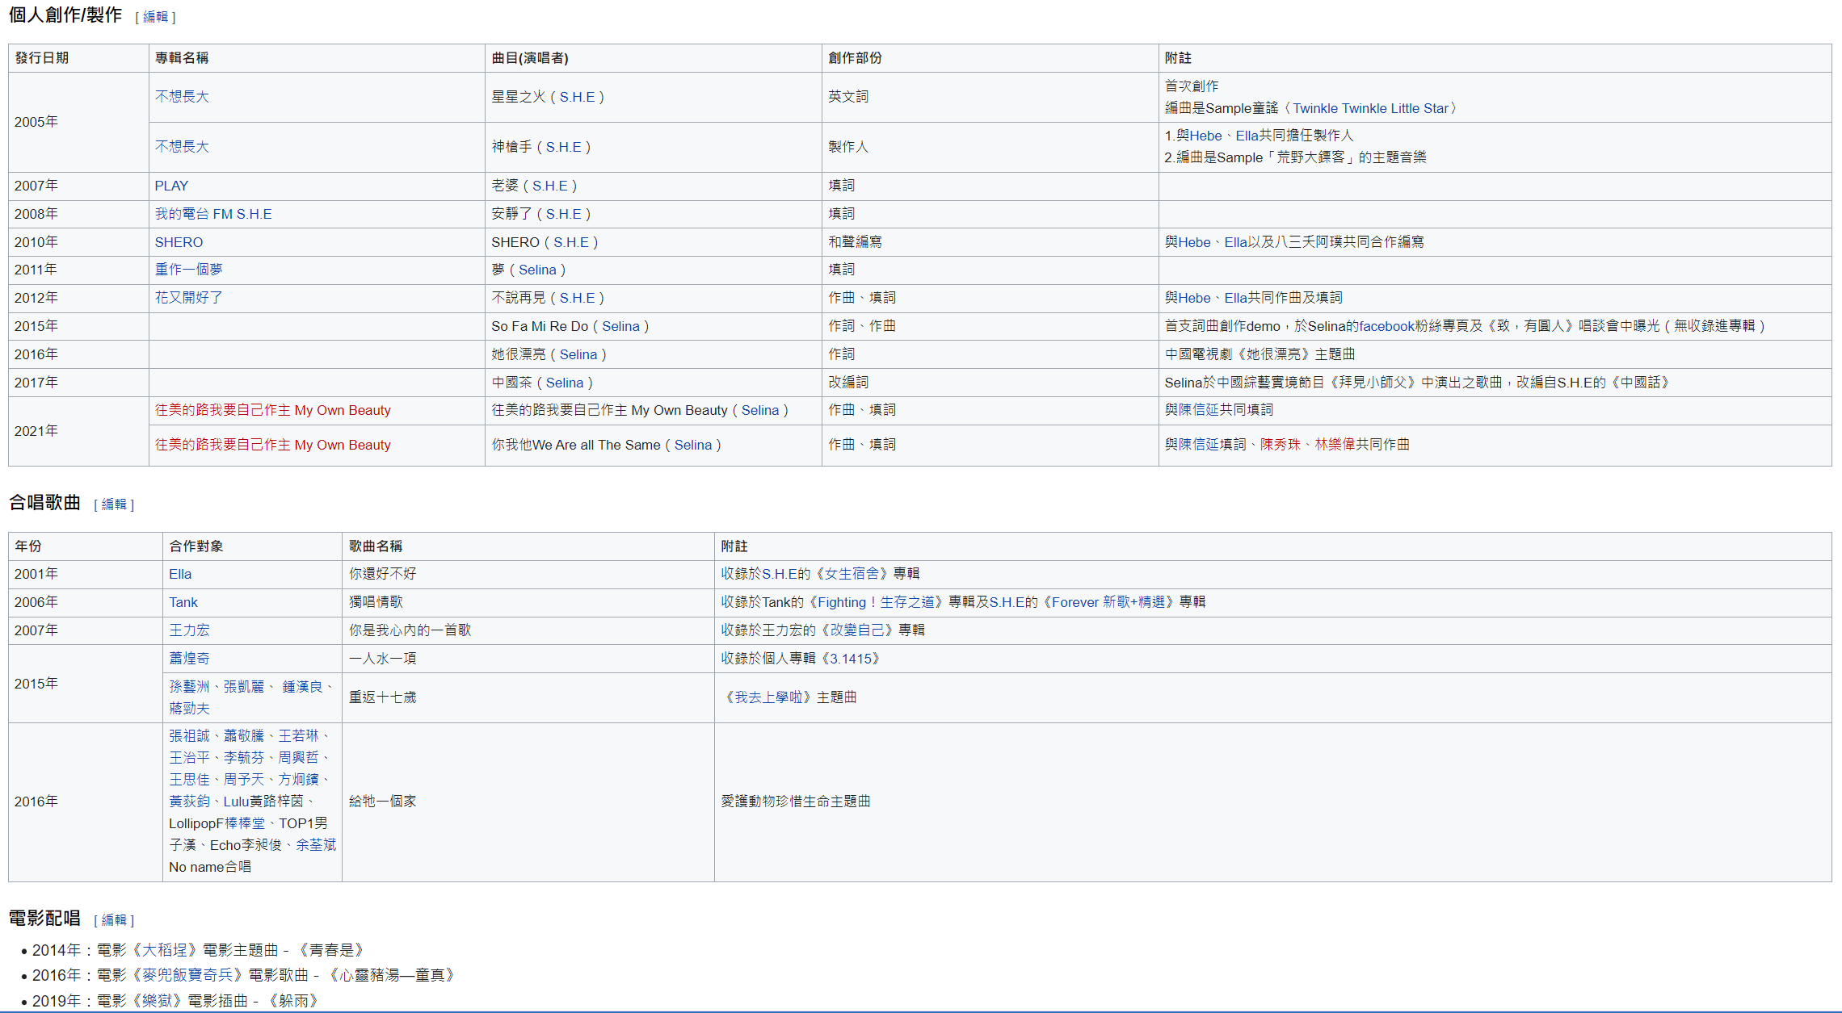Click the 王若琳 link
1842x1013 pixels.
point(299,736)
